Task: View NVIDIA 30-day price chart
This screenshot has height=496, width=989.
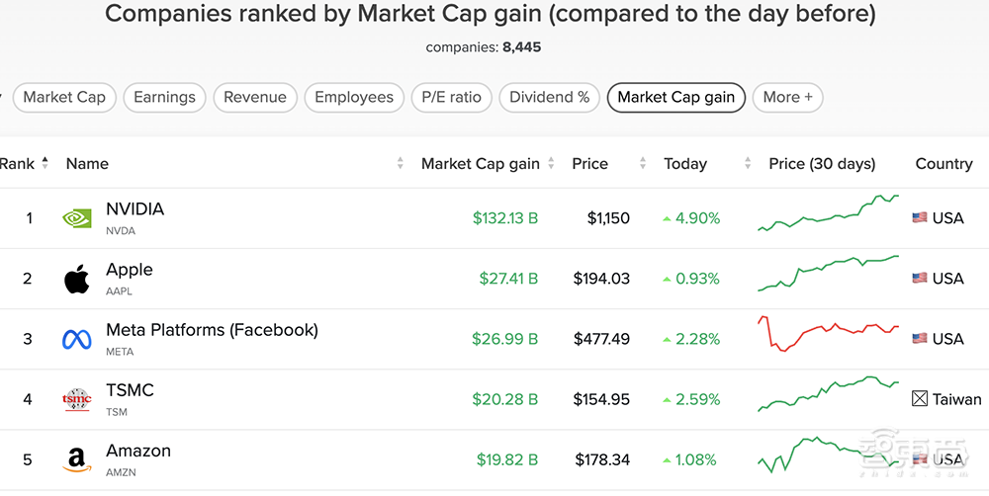Action: (x=828, y=214)
